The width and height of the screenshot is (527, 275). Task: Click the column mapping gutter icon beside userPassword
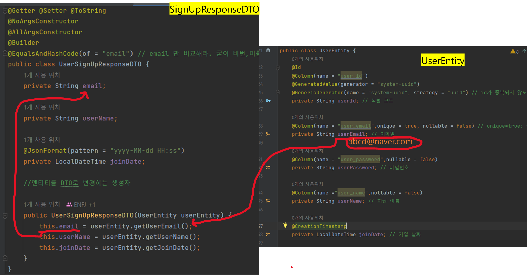click(268, 167)
